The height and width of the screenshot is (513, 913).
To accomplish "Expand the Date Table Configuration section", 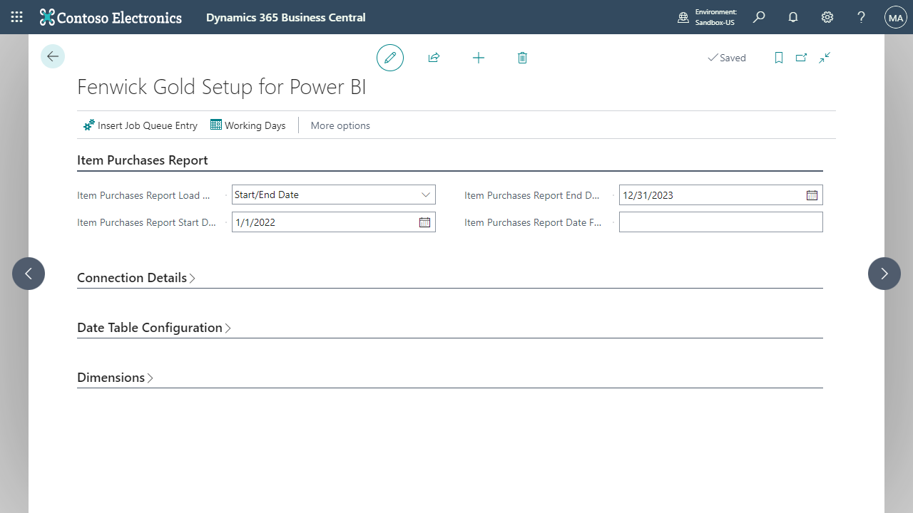I will click(154, 328).
